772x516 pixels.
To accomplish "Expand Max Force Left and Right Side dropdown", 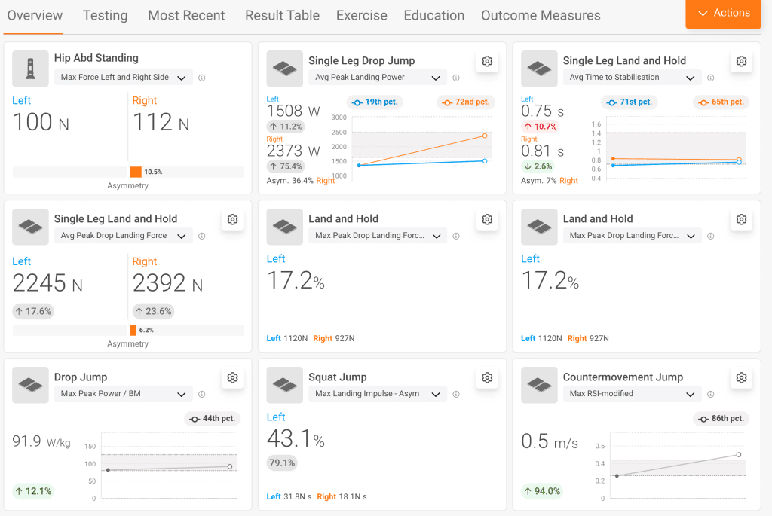I will coord(123,77).
